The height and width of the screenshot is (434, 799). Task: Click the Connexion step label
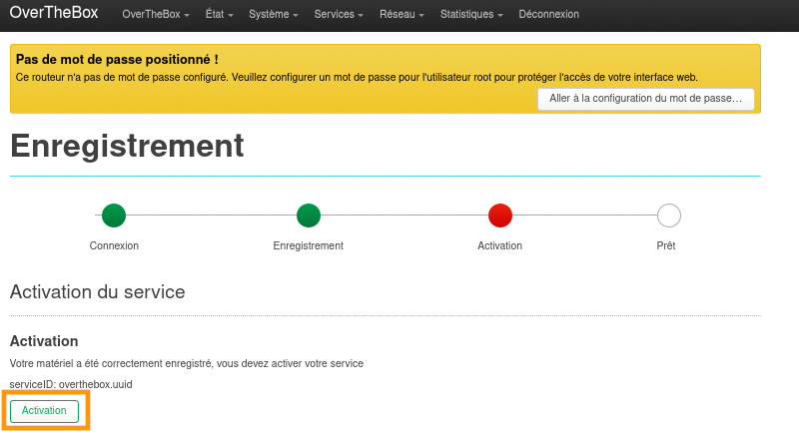(114, 245)
